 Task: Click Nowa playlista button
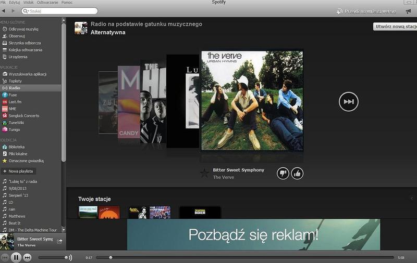pyautogui.click(x=18, y=172)
